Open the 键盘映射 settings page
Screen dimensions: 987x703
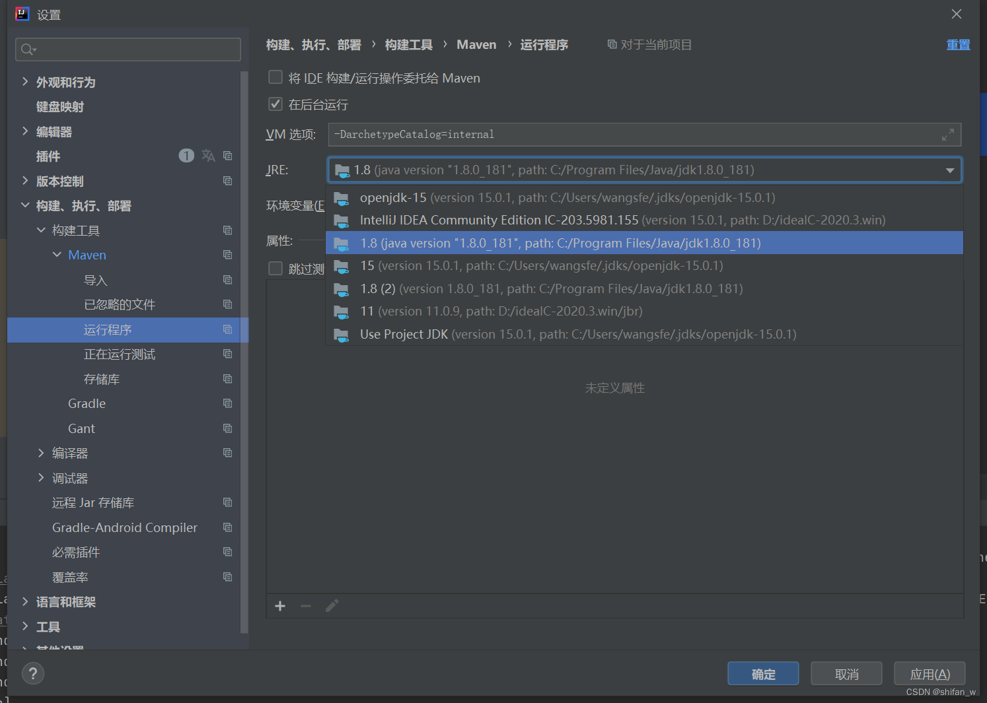click(60, 107)
